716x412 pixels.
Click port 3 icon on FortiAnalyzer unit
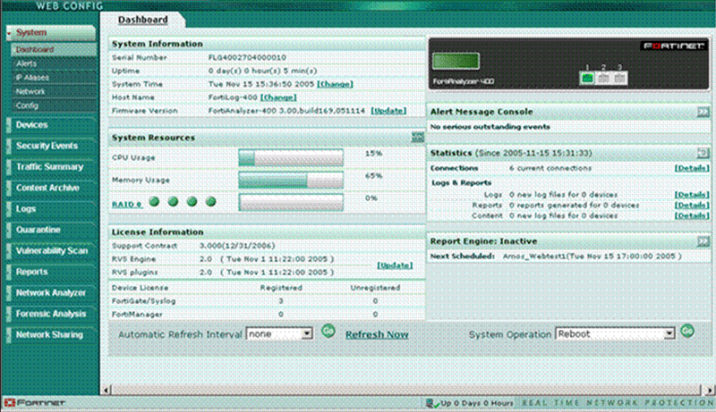tap(619, 79)
